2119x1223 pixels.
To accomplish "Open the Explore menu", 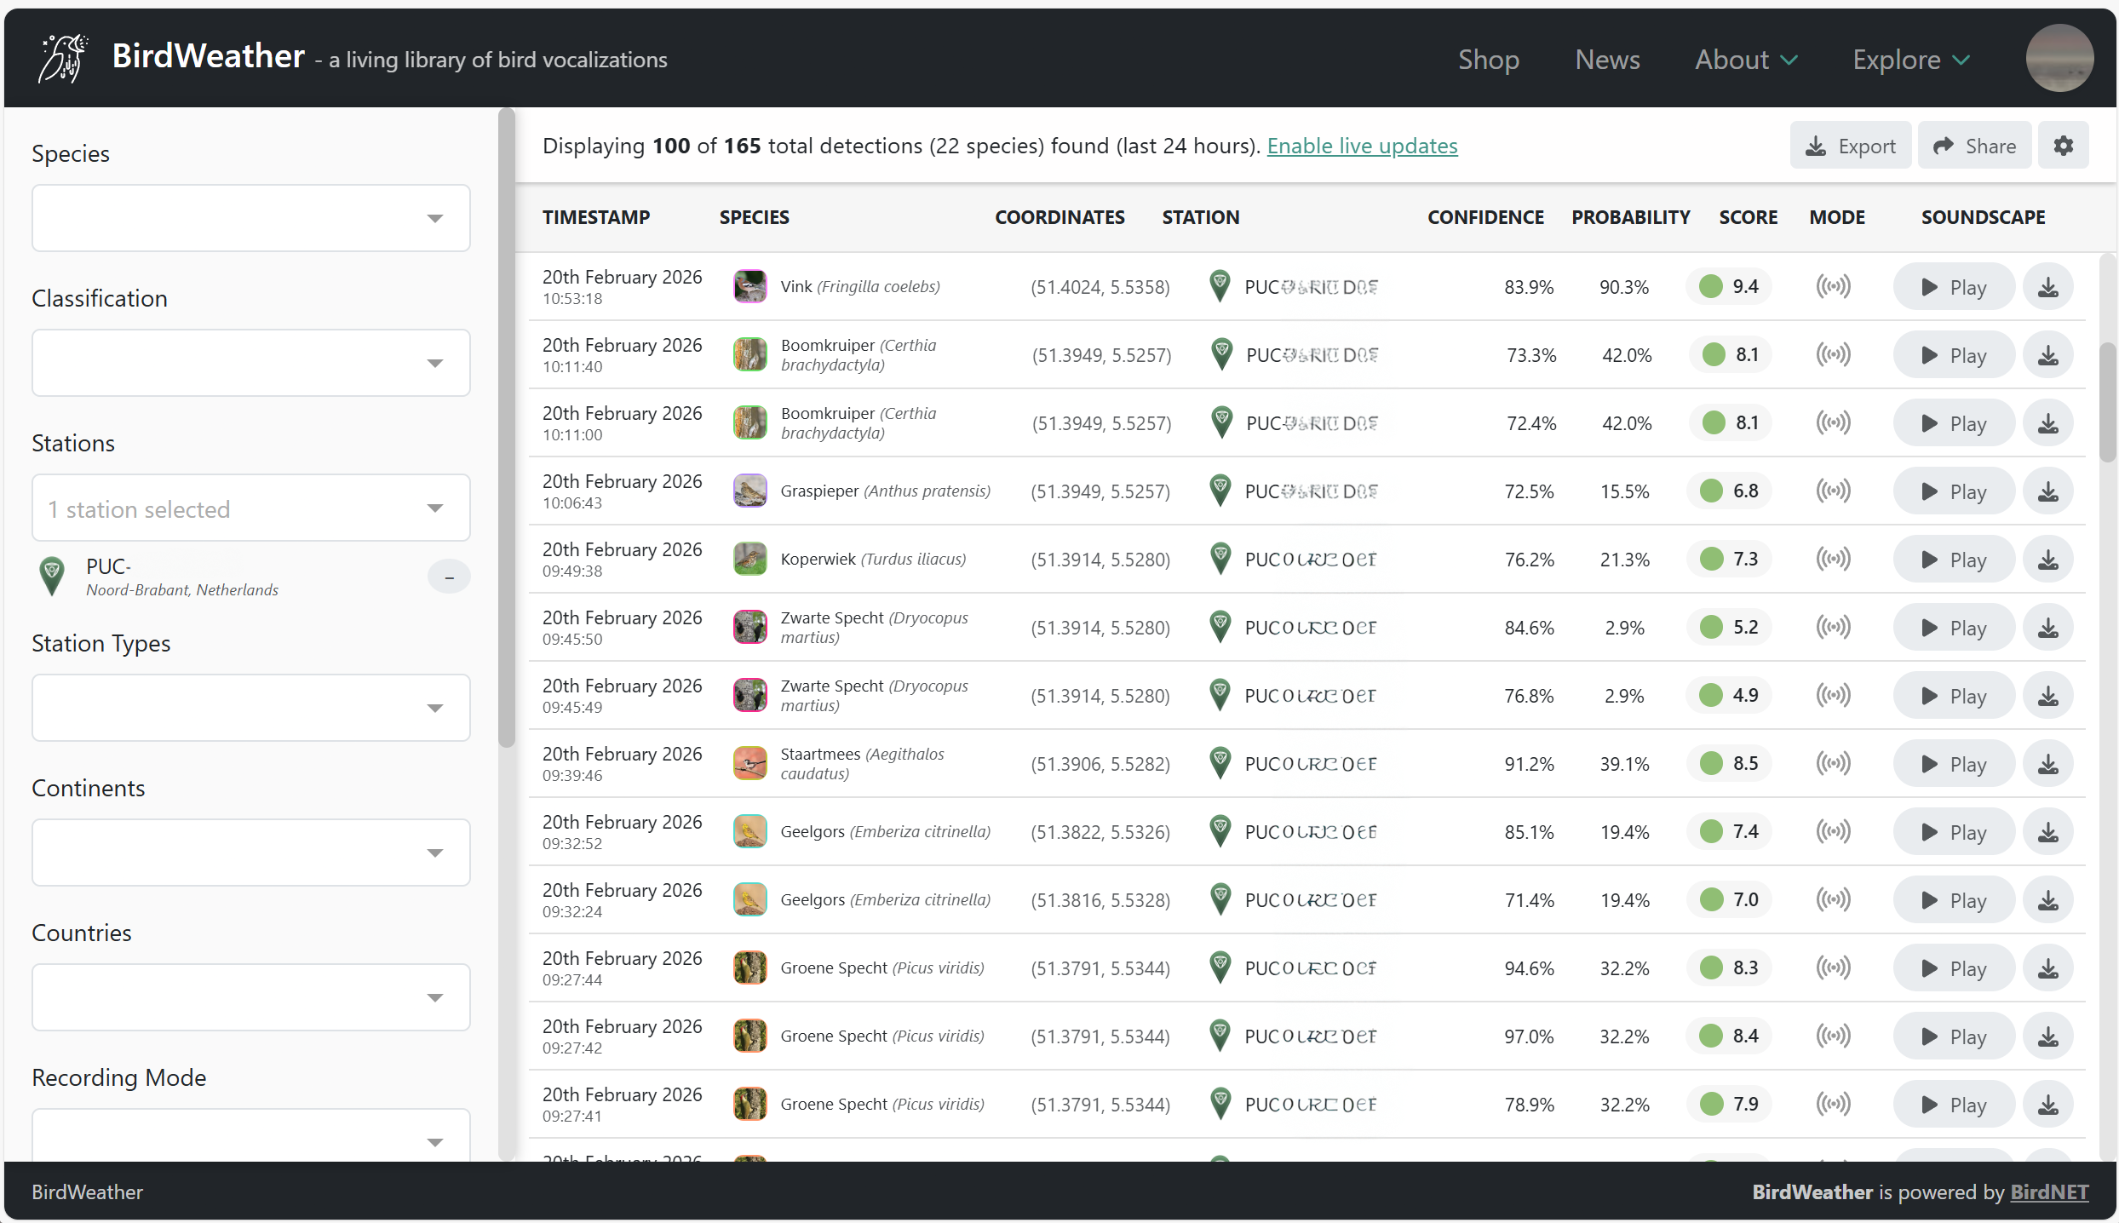I will click(1910, 60).
